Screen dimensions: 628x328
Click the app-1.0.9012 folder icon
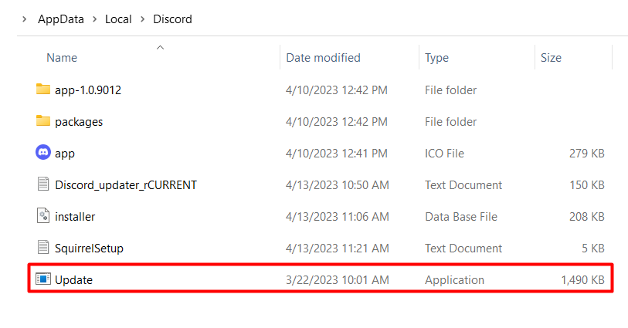pyautogui.click(x=43, y=90)
